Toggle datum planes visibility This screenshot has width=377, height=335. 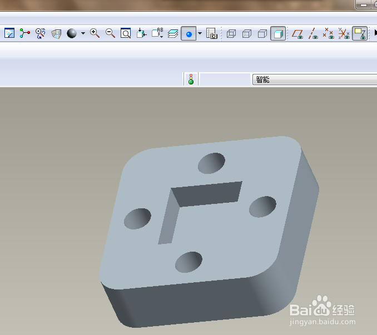tap(297, 33)
